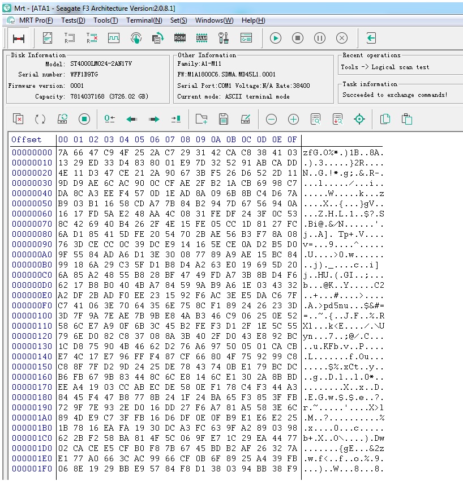Open the document search magnifier icon
The width and height of the screenshot is (463, 485).
click(315, 119)
